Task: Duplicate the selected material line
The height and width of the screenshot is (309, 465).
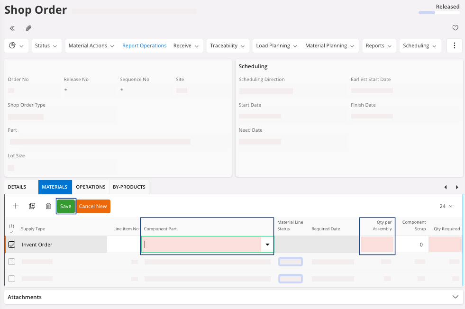Action: point(32,206)
